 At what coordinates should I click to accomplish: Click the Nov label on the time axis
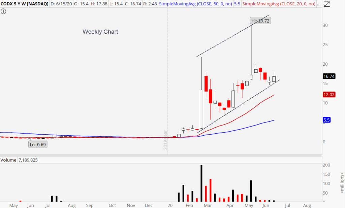[131, 205]
